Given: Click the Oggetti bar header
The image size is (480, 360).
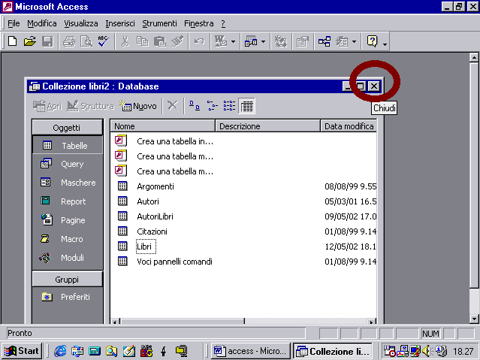Looking at the screenshot, I should coord(67,128).
